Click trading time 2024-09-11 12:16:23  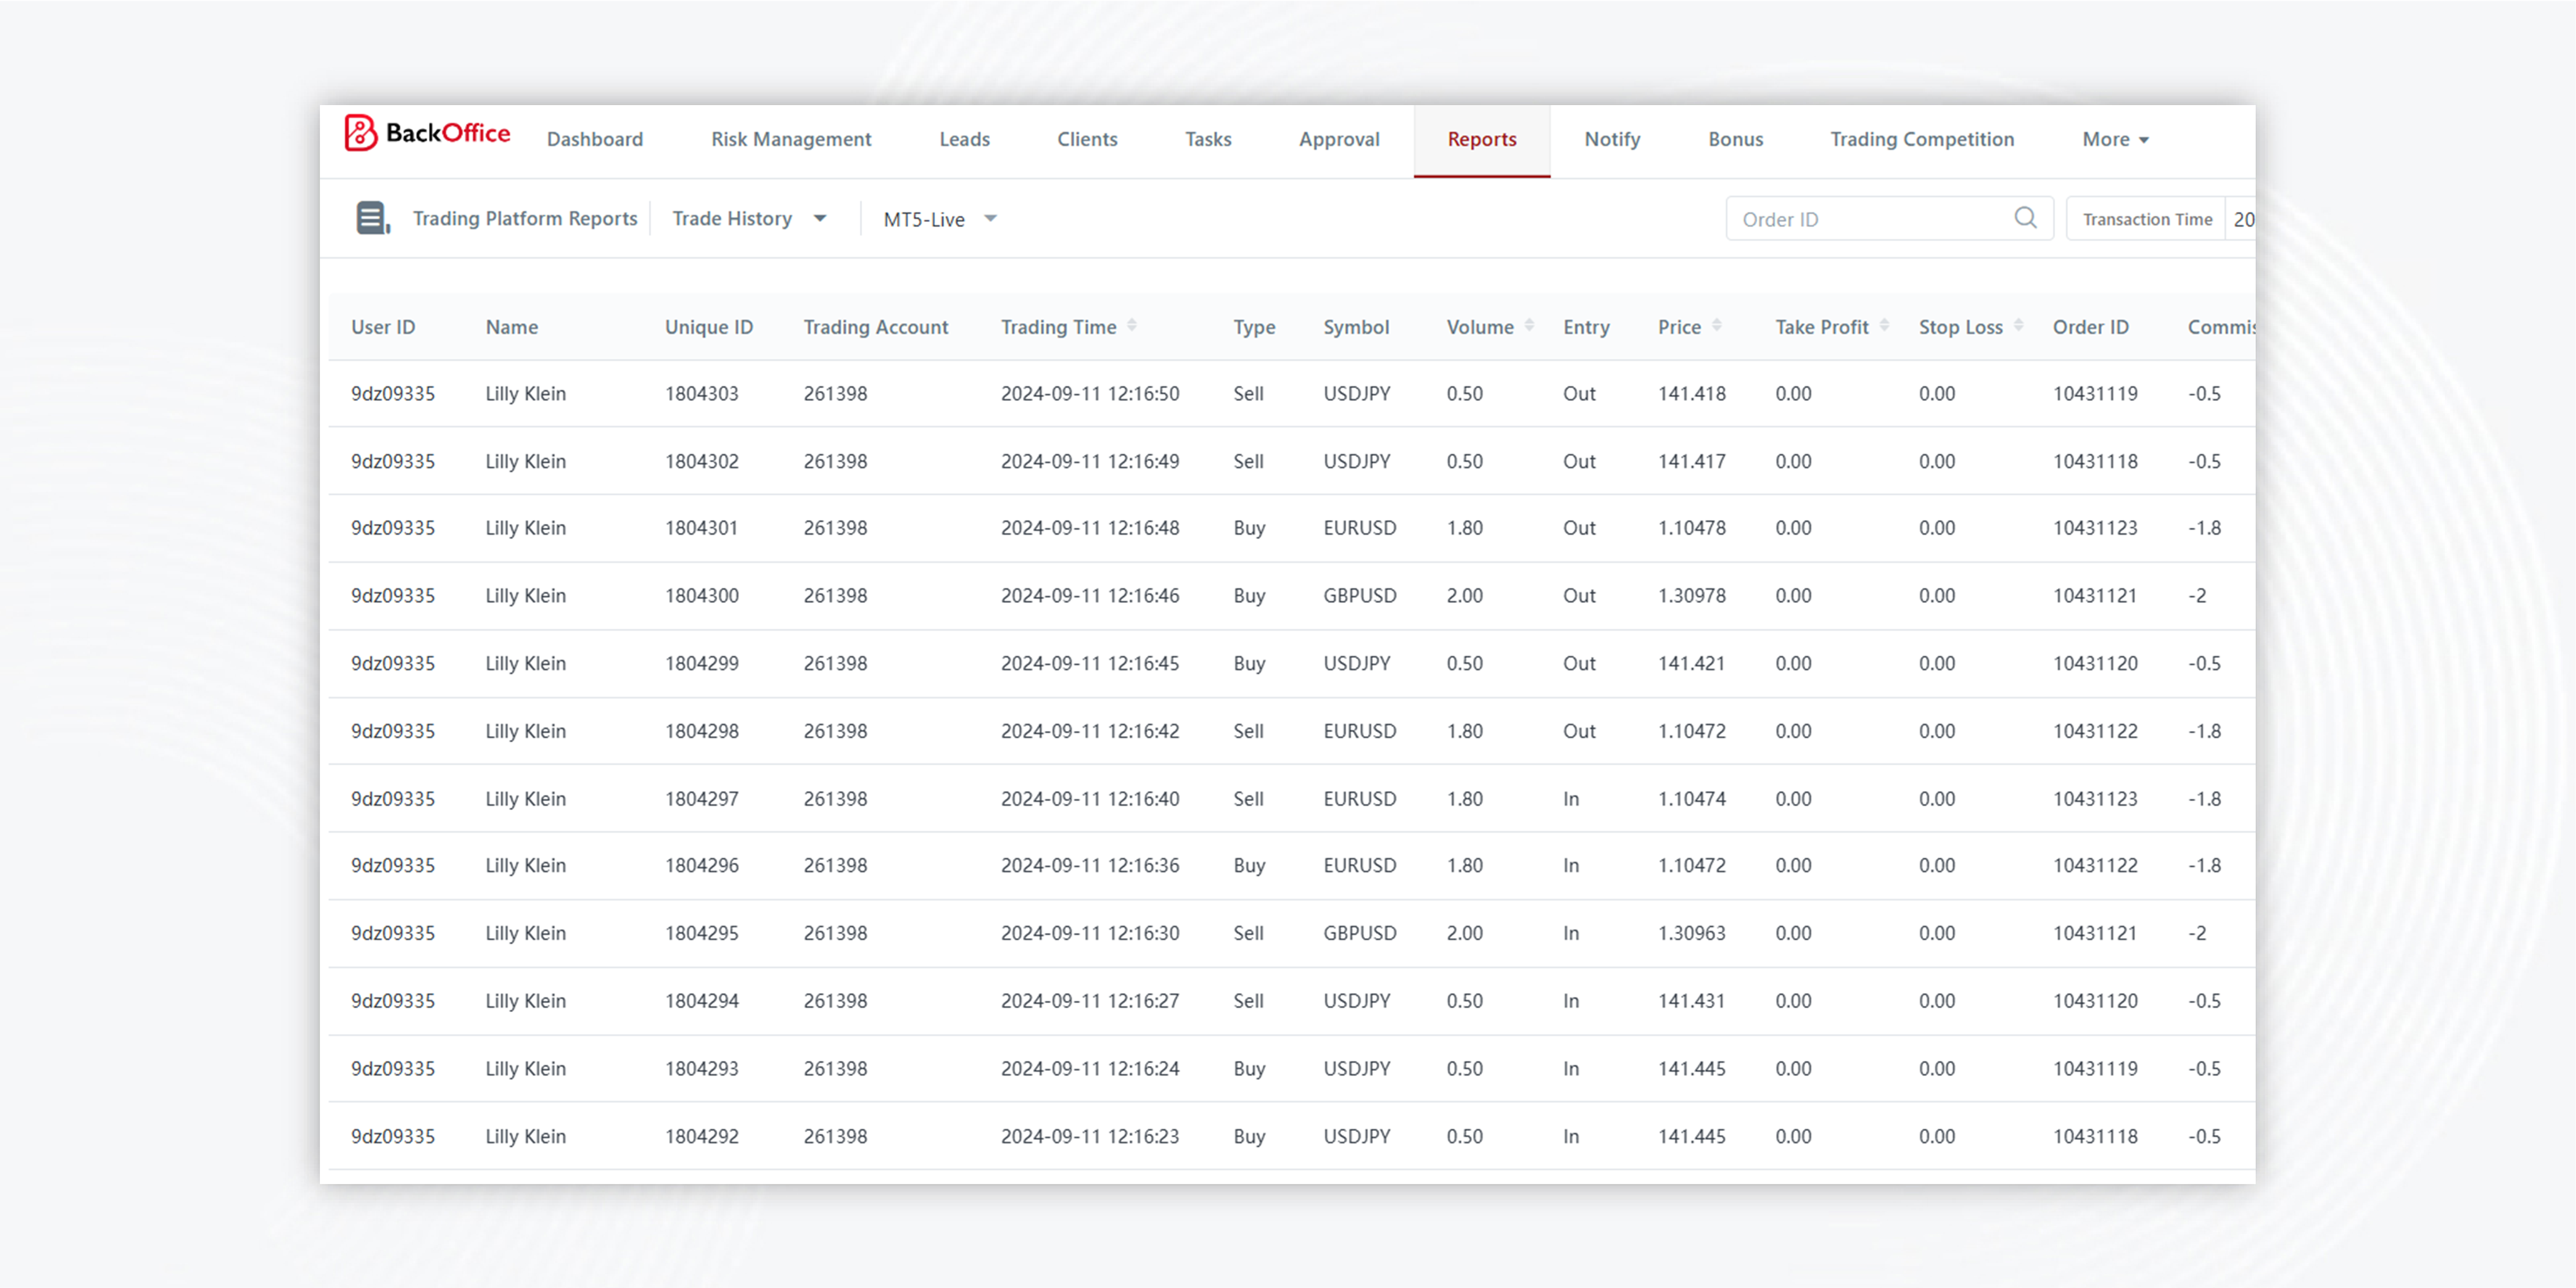[1090, 1136]
